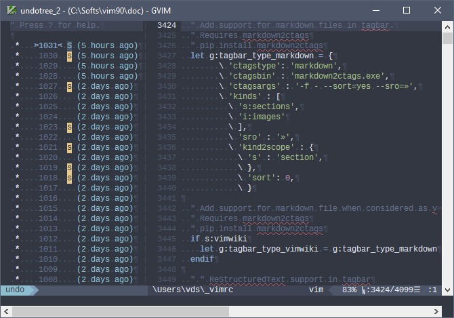This screenshot has height=318, width=454.
Task: Select undo state 1031 row
Action: click(76, 45)
